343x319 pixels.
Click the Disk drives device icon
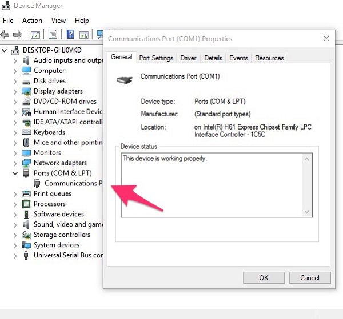[x=26, y=81]
